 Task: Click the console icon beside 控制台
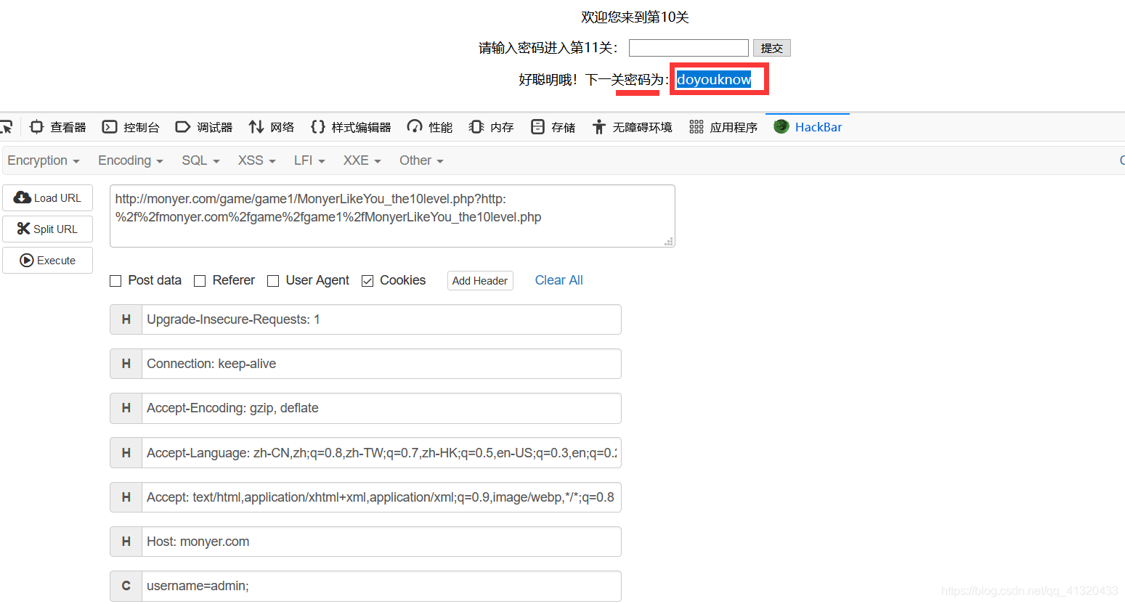coord(110,127)
